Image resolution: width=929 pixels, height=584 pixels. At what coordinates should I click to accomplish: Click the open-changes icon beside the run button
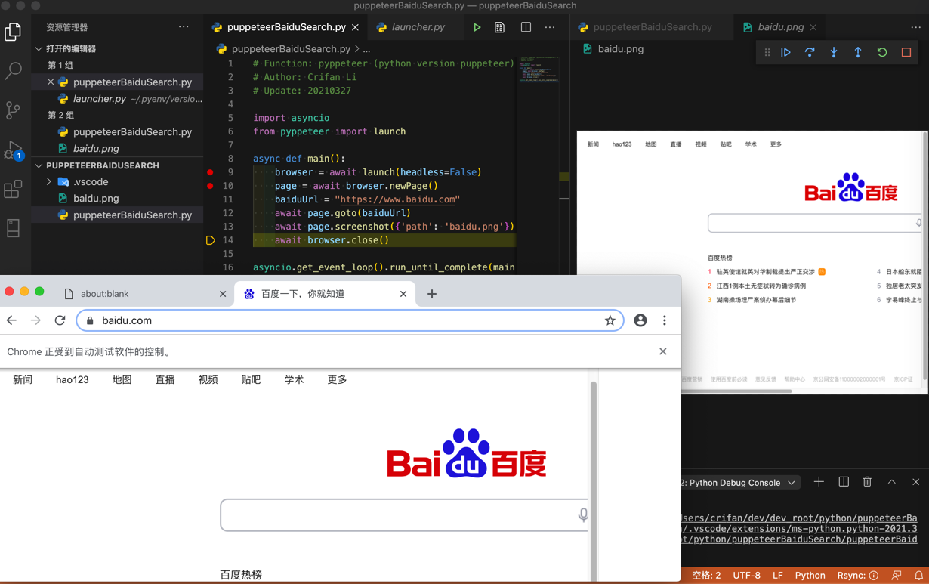coord(500,27)
